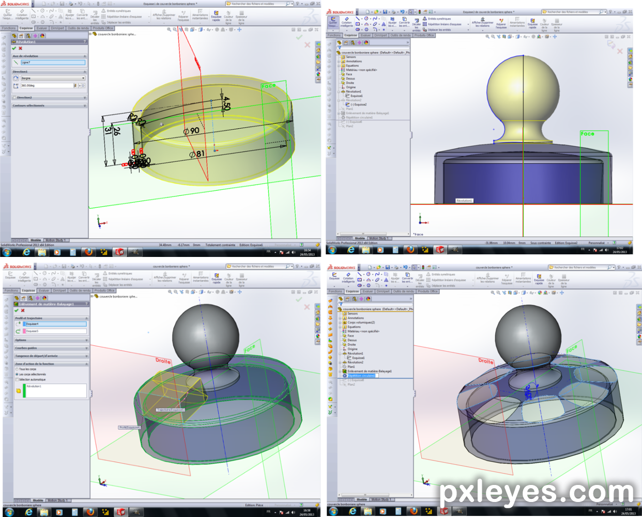Collapse the Direction1 section
This screenshot has width=642, height=517.
85,71
